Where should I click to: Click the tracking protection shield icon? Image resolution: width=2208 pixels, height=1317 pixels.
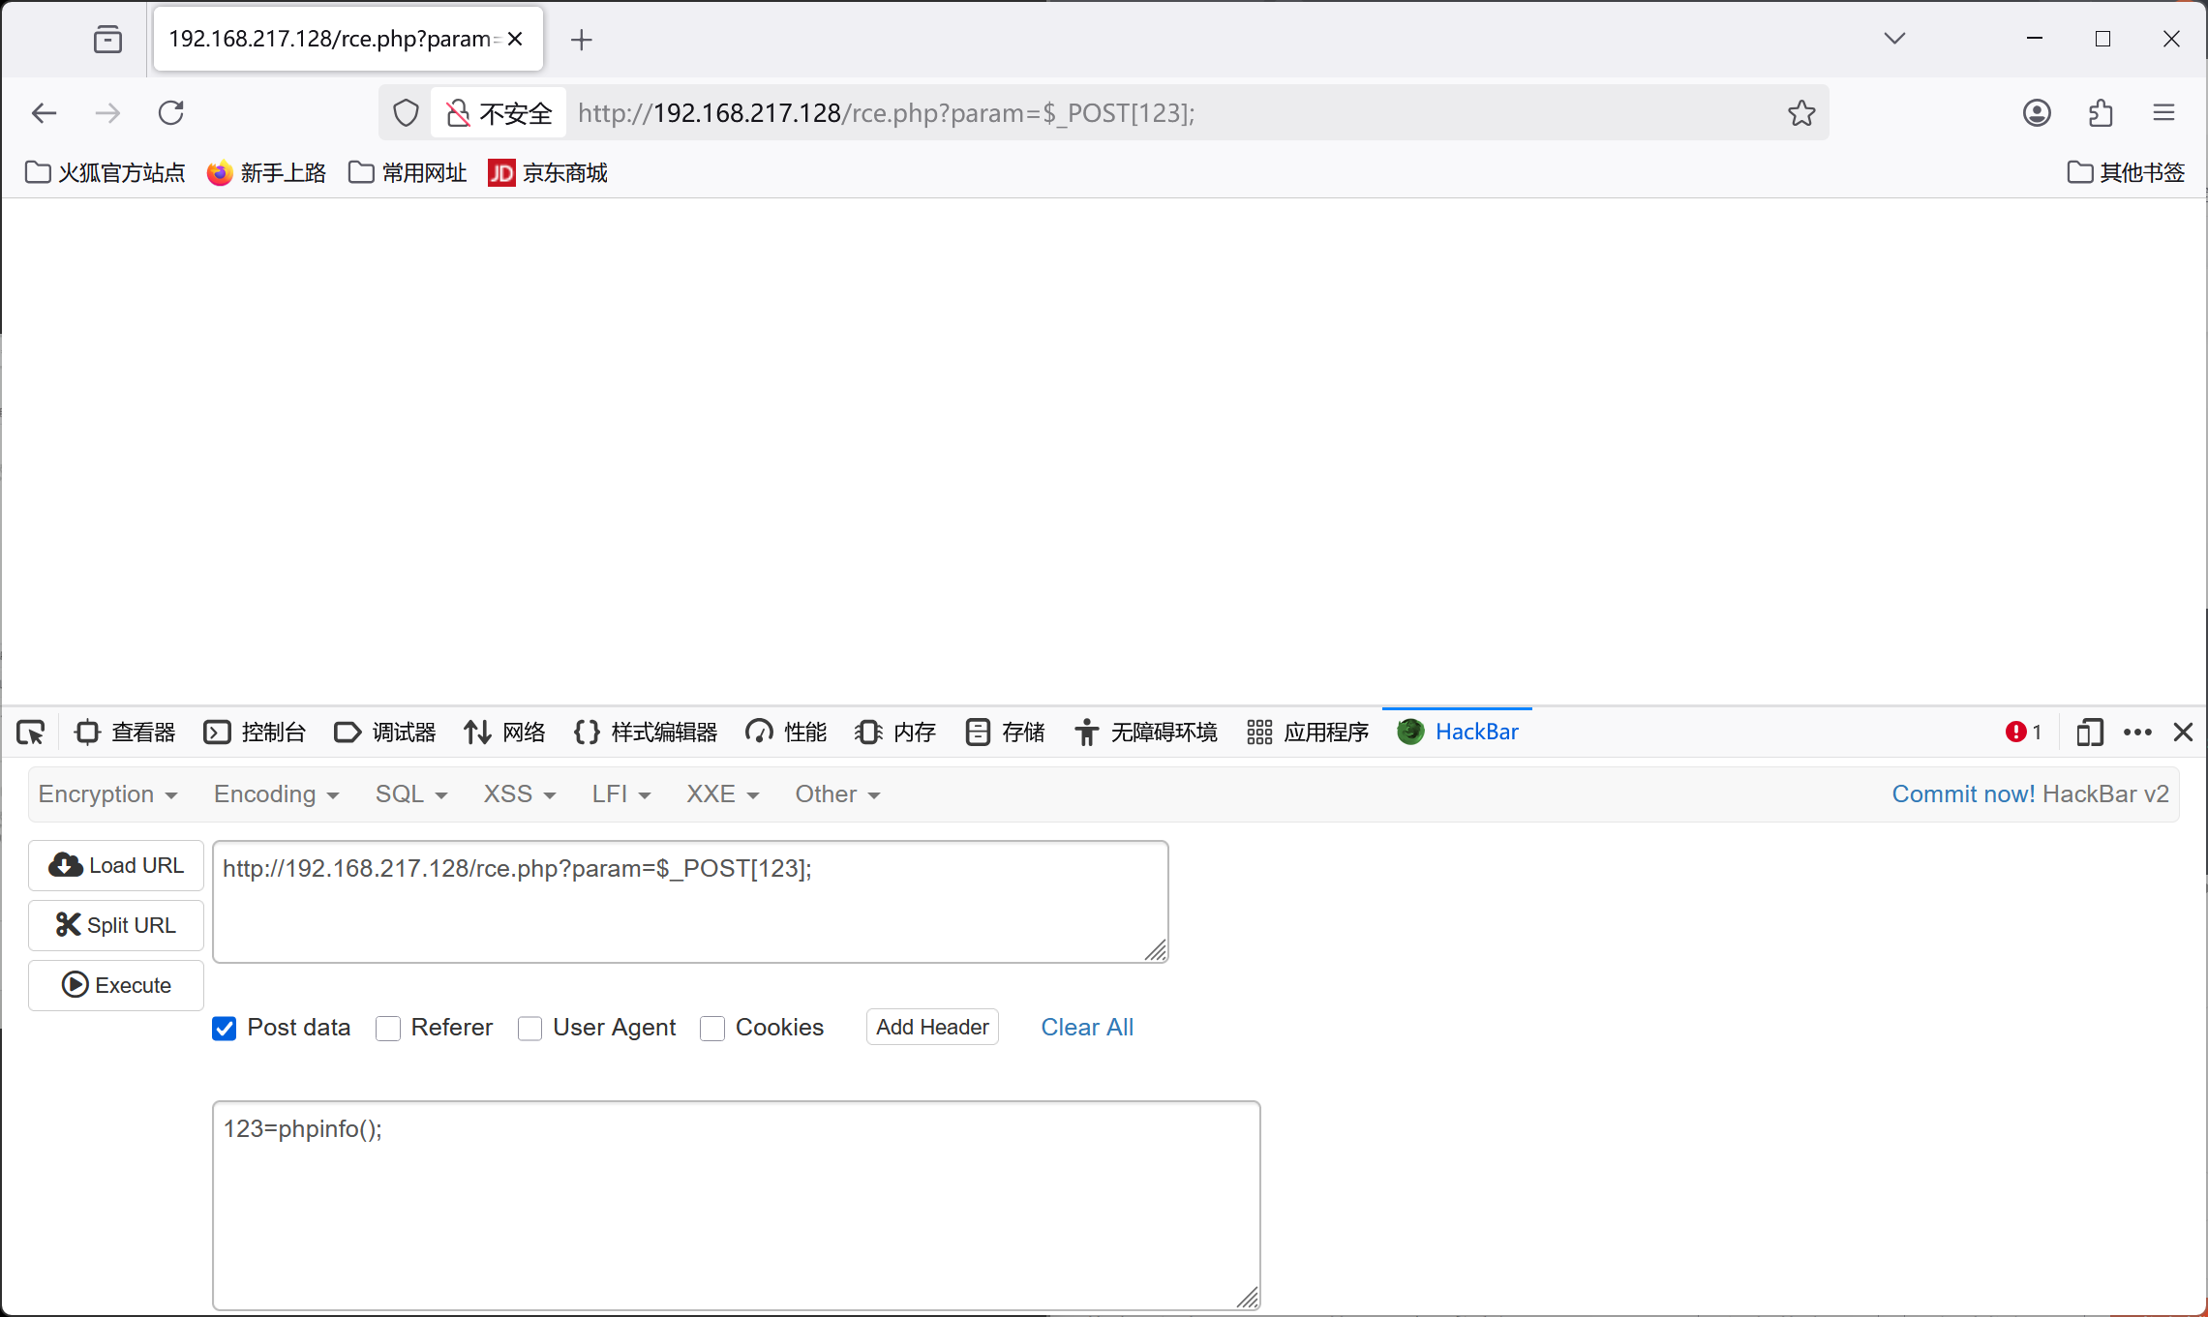[x=406, y=113]
